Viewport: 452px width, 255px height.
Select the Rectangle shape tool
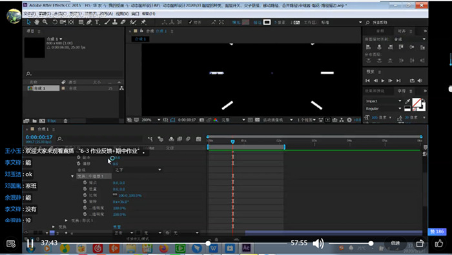[81, 22]
